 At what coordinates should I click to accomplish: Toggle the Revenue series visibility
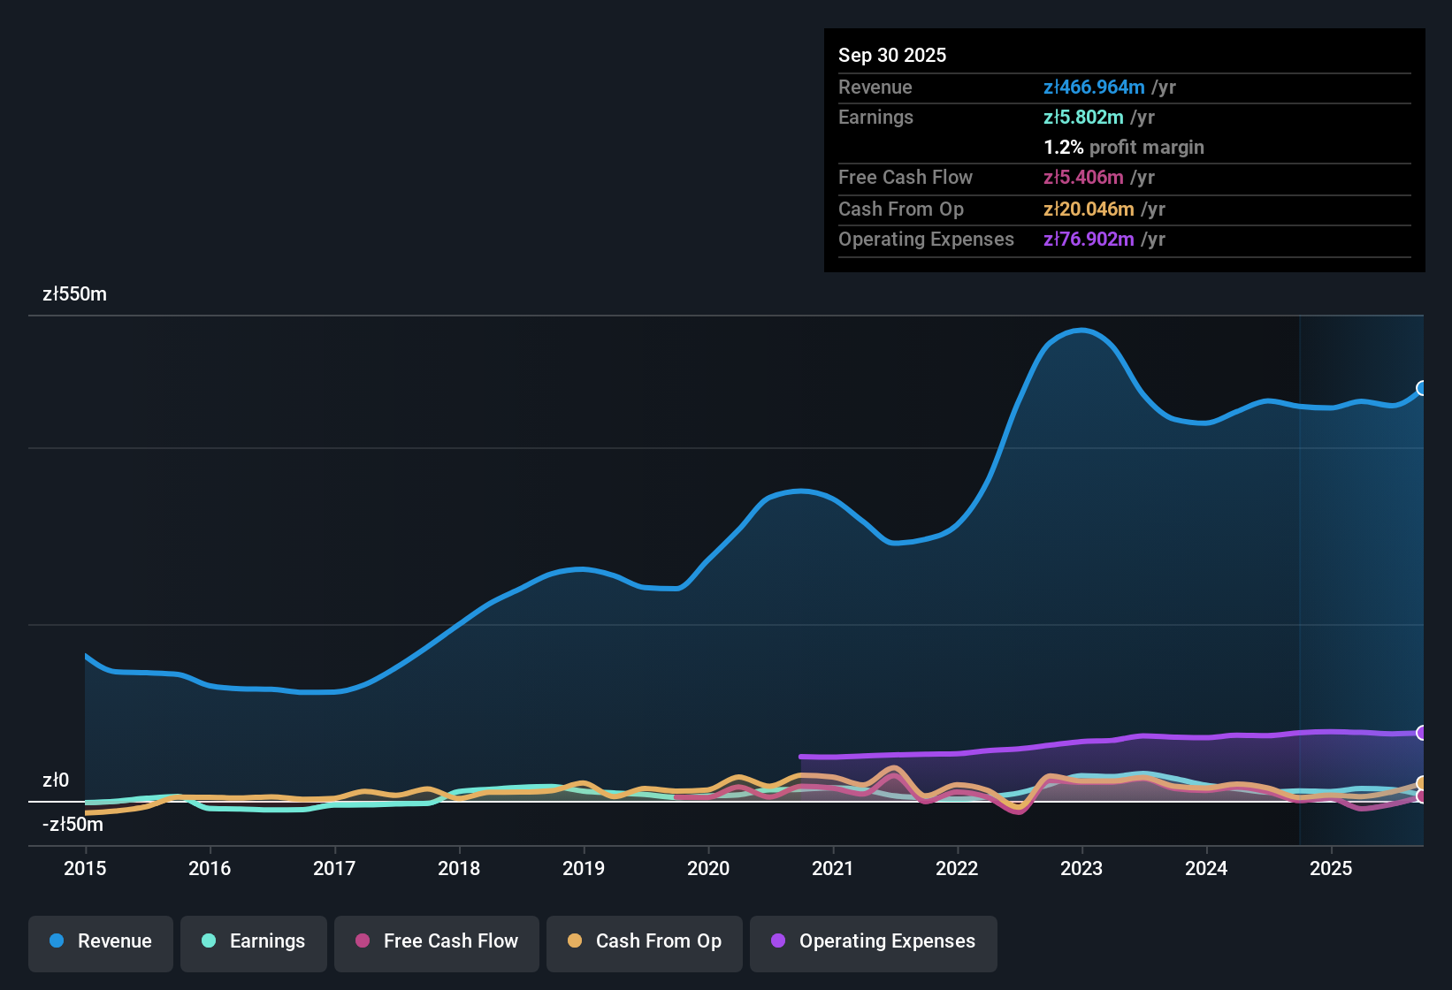pos(100,941)
